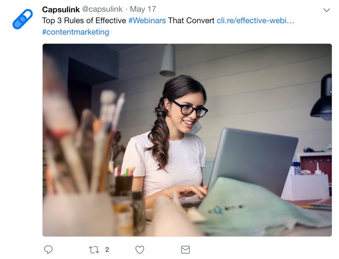The width and height of the screenshot is (339, 259).
Task: View the retweet count of 2
Action: tap(107, 250)
